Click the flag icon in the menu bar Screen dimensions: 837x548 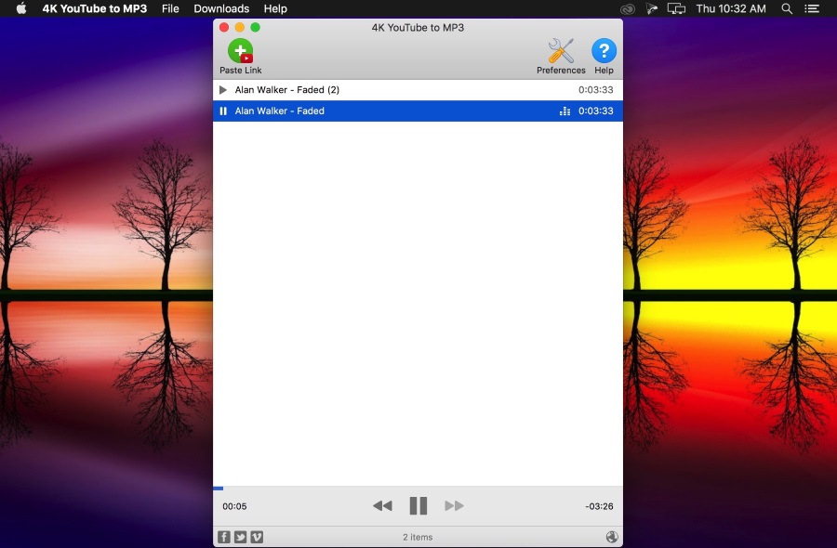(x=651, y=8)
